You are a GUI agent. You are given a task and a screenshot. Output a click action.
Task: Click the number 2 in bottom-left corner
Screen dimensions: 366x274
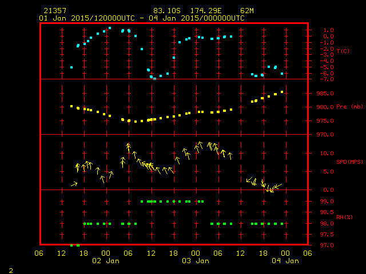click(10, 268)
